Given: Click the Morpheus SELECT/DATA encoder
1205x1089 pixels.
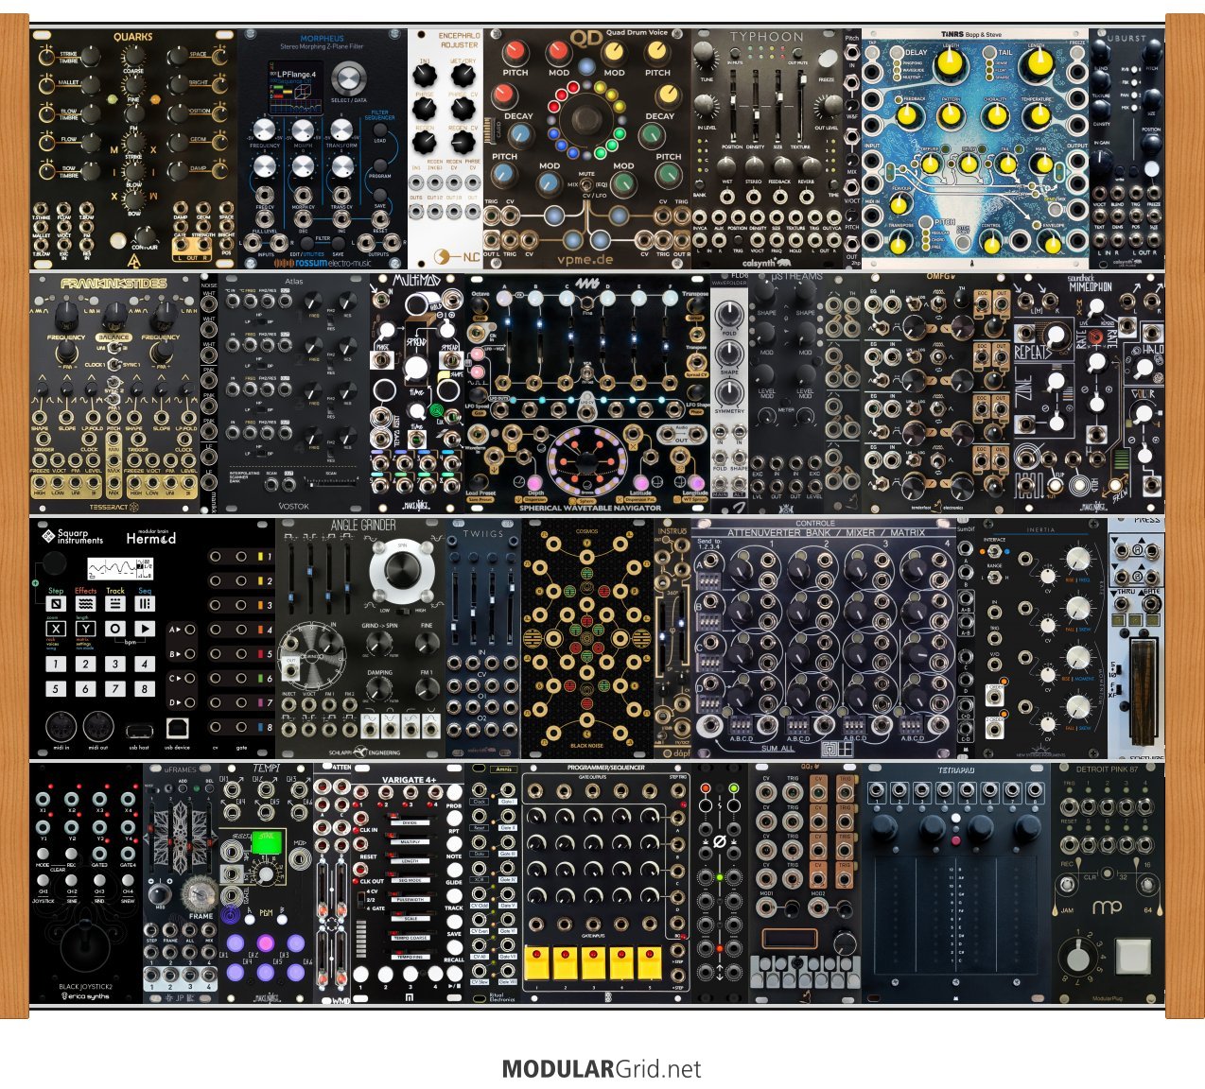Looking at the screenshot, I should [349, 78].
